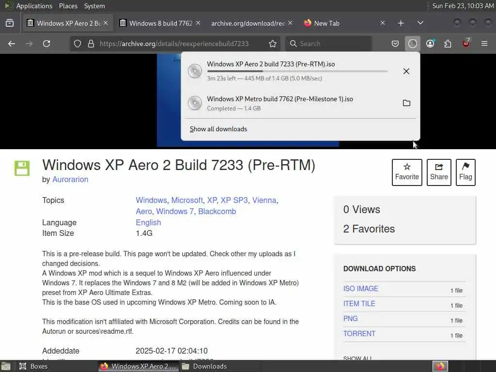Image resolution: width=496 pixels, height=372 pixels.
Task: Reload the current page
Action: click(46, 44)
